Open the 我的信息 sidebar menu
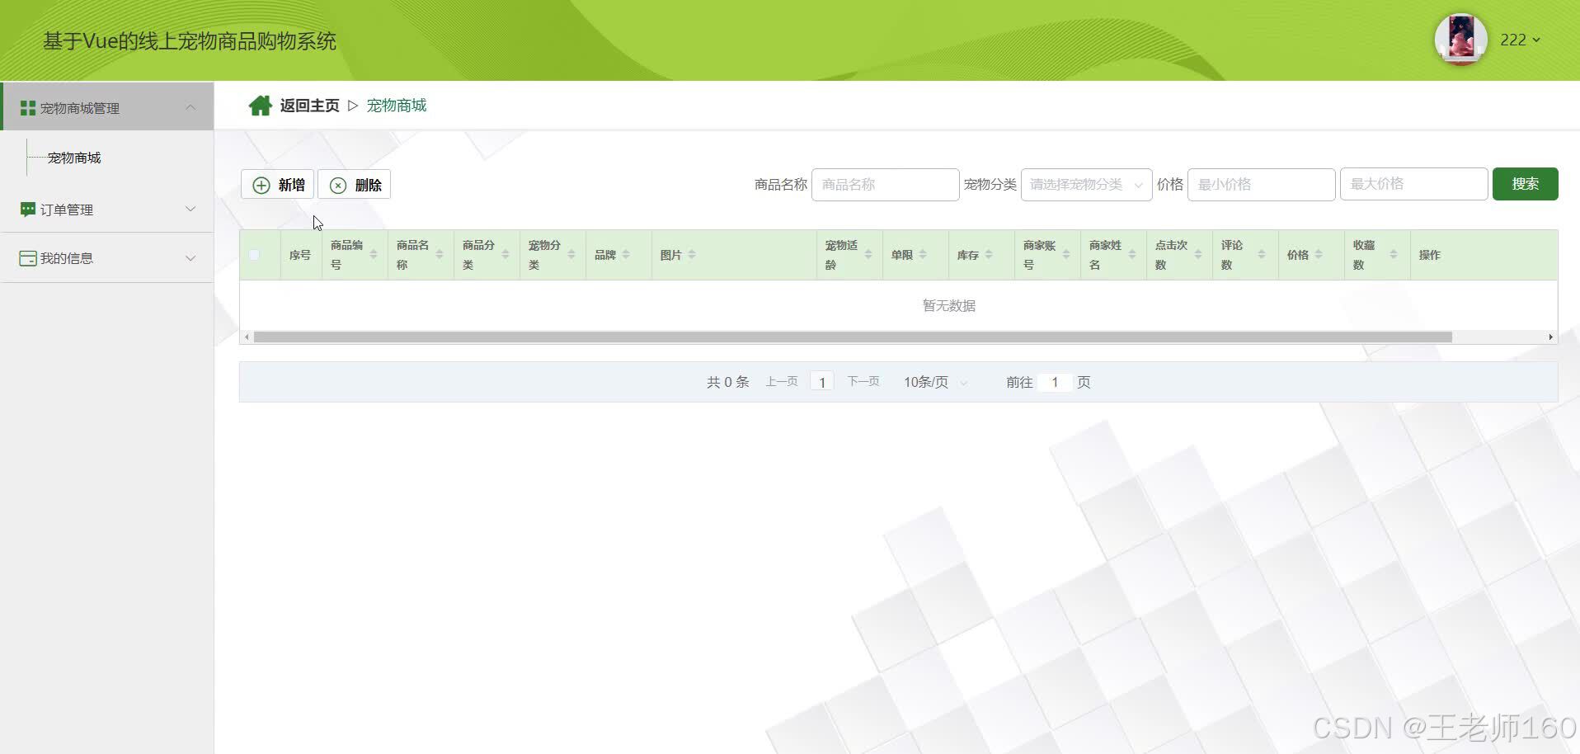 click(x=107, y=258)
